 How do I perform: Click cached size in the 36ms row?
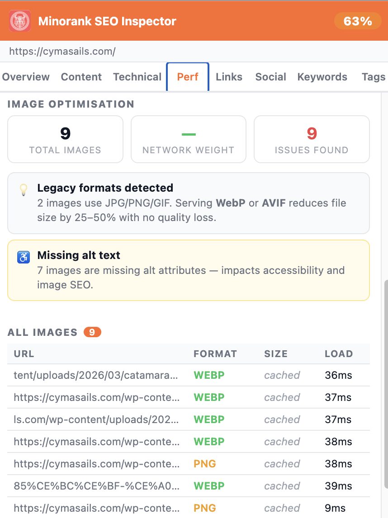tap(282, 375)
